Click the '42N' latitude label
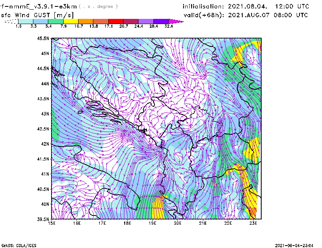The width and height of the screenshot is (322, 248). pyautogui.click(x=45, y=144)
